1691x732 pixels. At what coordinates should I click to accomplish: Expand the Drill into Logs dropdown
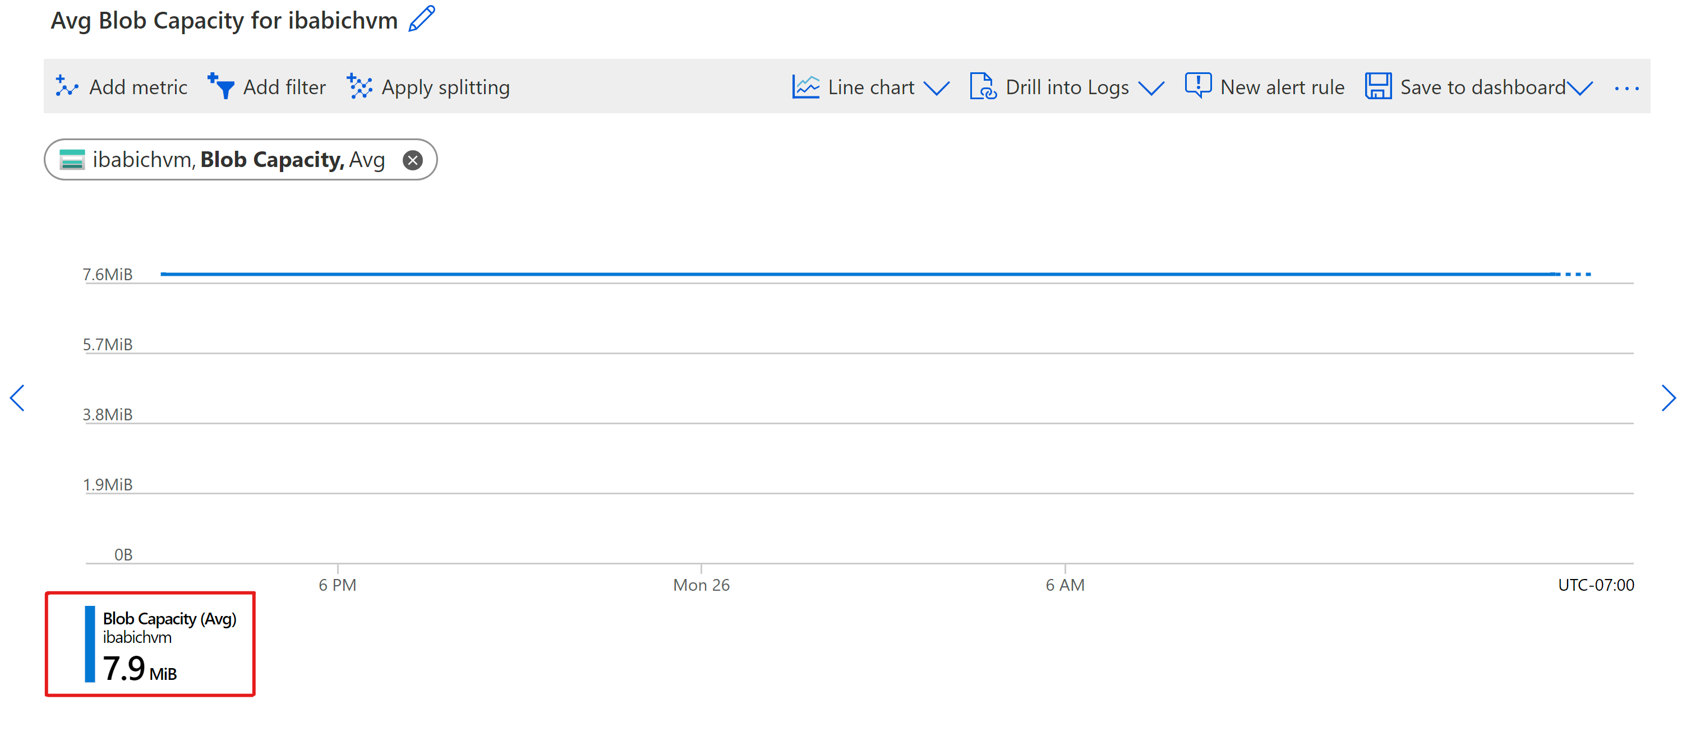(x=1151, y=88)
